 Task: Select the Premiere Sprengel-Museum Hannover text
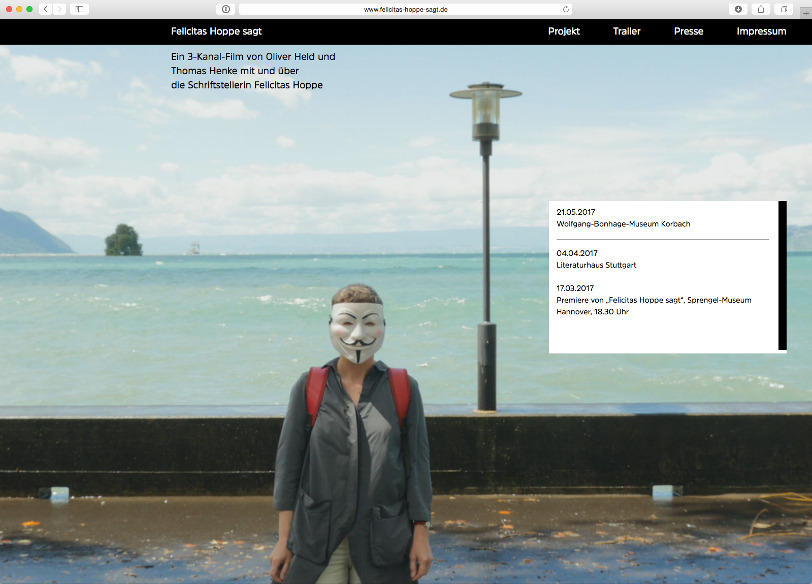click(x=654, y=306)
